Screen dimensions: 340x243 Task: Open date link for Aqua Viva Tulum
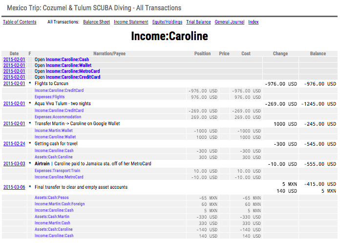point(14,104)
